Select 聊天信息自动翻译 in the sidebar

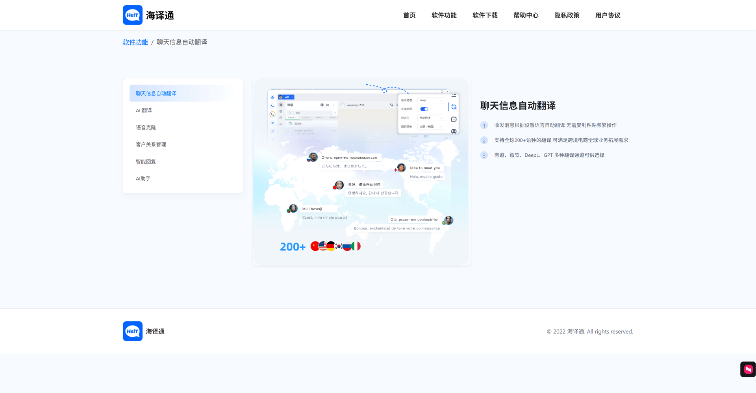(183, 93)
